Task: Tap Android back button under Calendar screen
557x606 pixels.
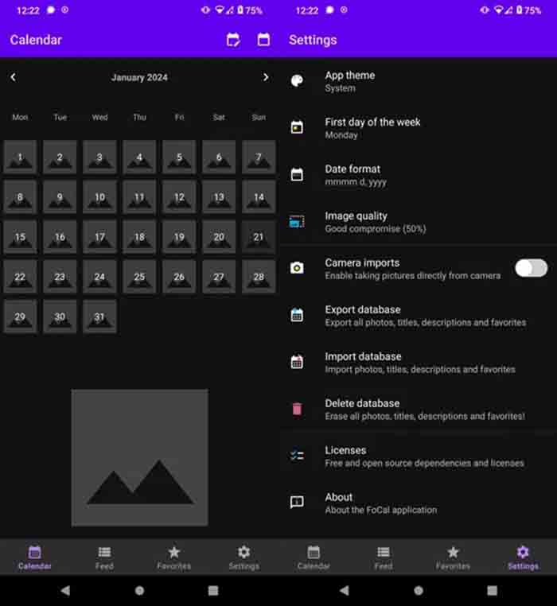Action: click(x=66, y=590)
